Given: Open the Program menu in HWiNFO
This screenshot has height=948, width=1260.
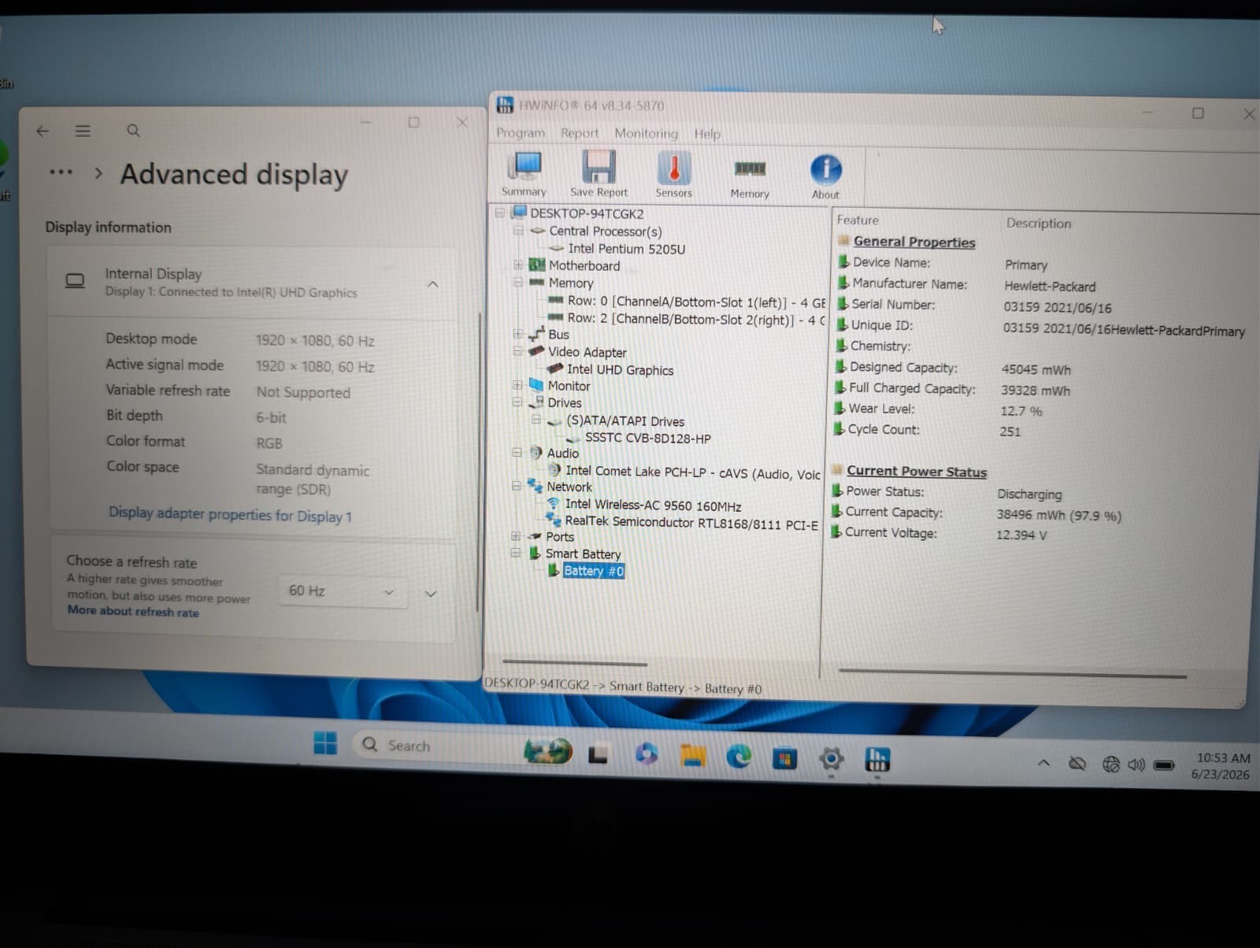Looking at the screenshot, I should 521,133.
